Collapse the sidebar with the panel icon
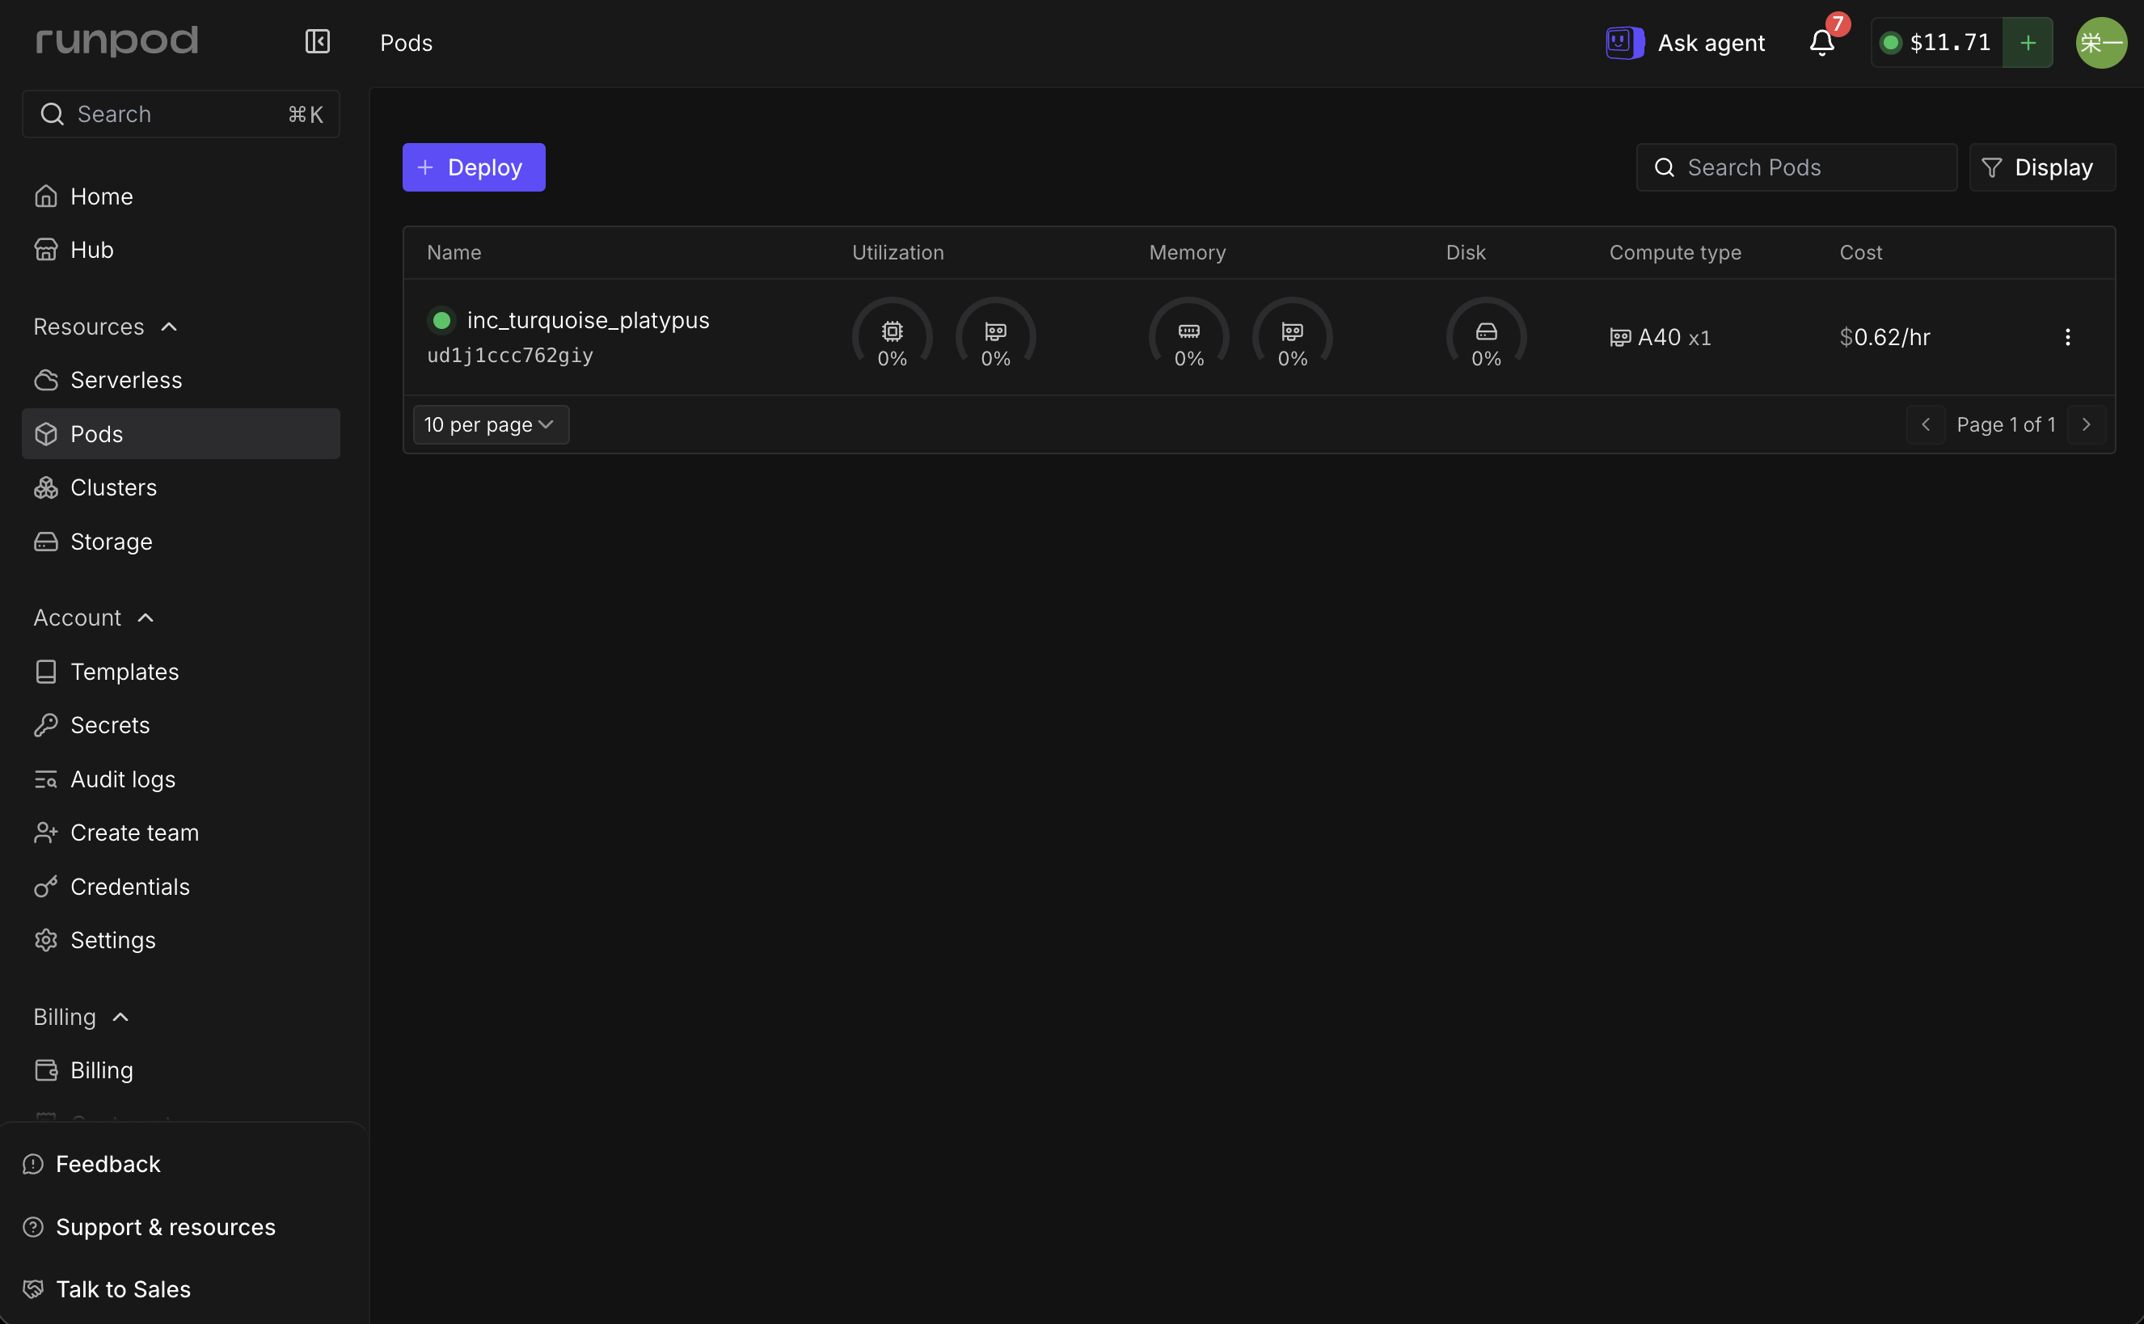 coord(317,41)
